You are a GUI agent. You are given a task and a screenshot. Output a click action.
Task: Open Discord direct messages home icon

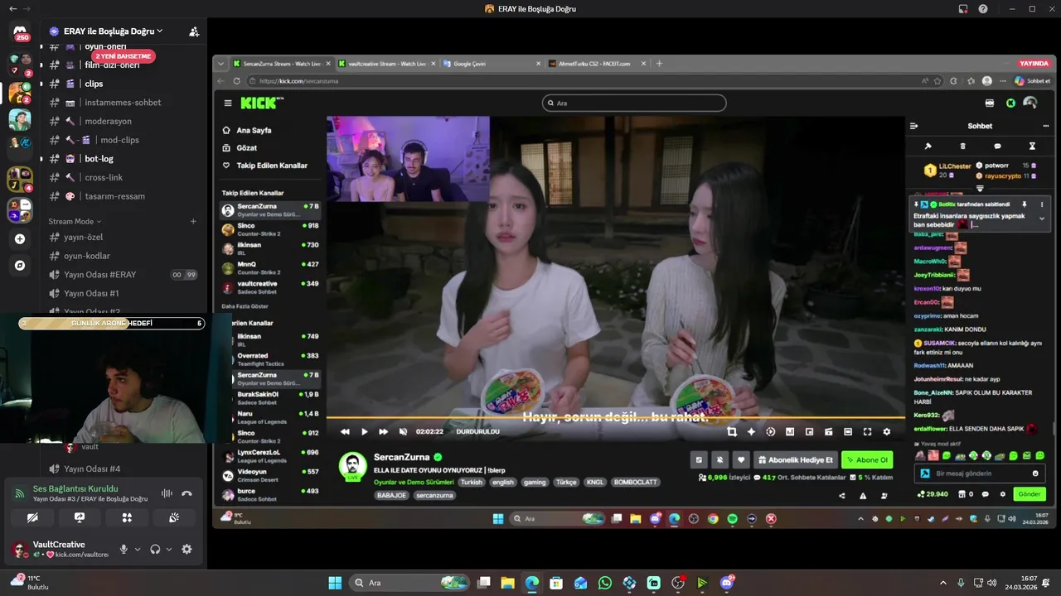[x=21, y=32]
